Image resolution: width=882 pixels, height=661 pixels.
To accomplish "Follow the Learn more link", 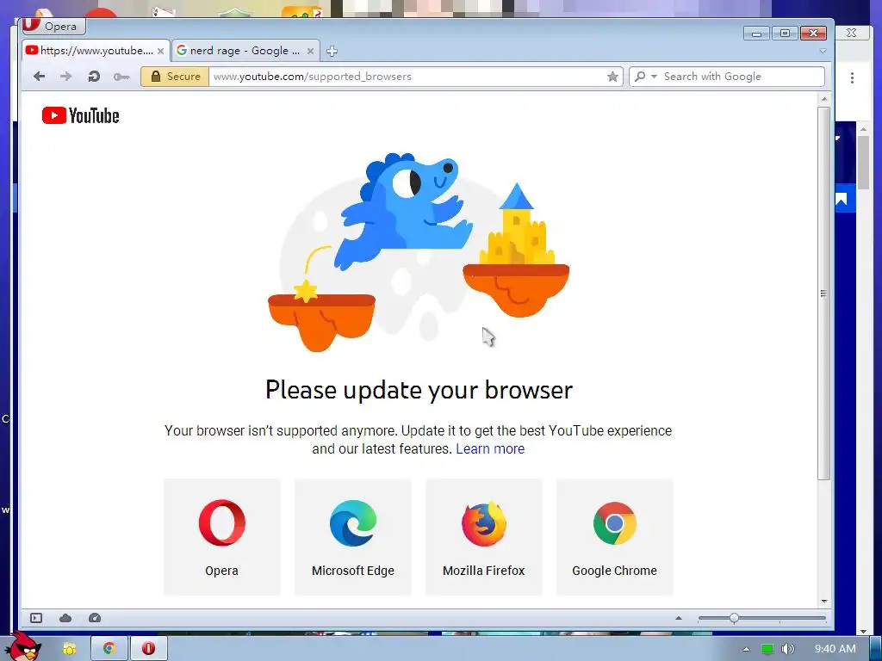I will [x=490, y=448].
